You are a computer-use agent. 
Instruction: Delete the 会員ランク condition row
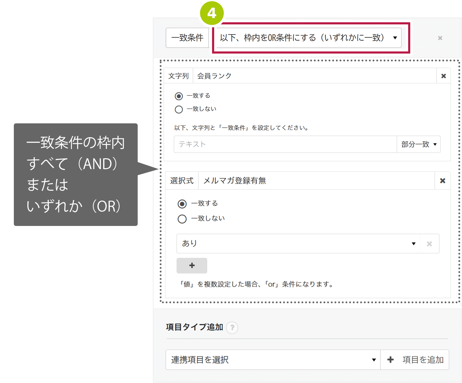(443, 76)
